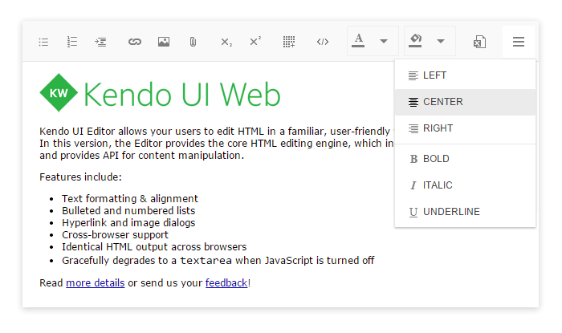This screenshot has height=333, width=562.
Task: Open the insert image tool
Action: click(164, 42)
